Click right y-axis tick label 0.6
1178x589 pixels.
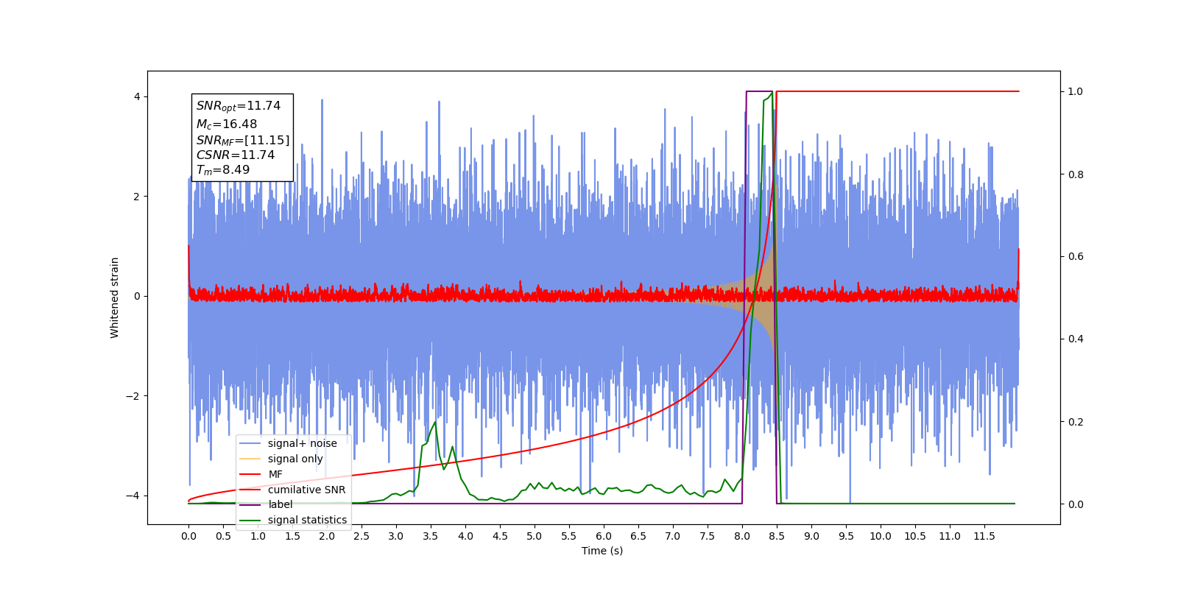(1076, 257)
